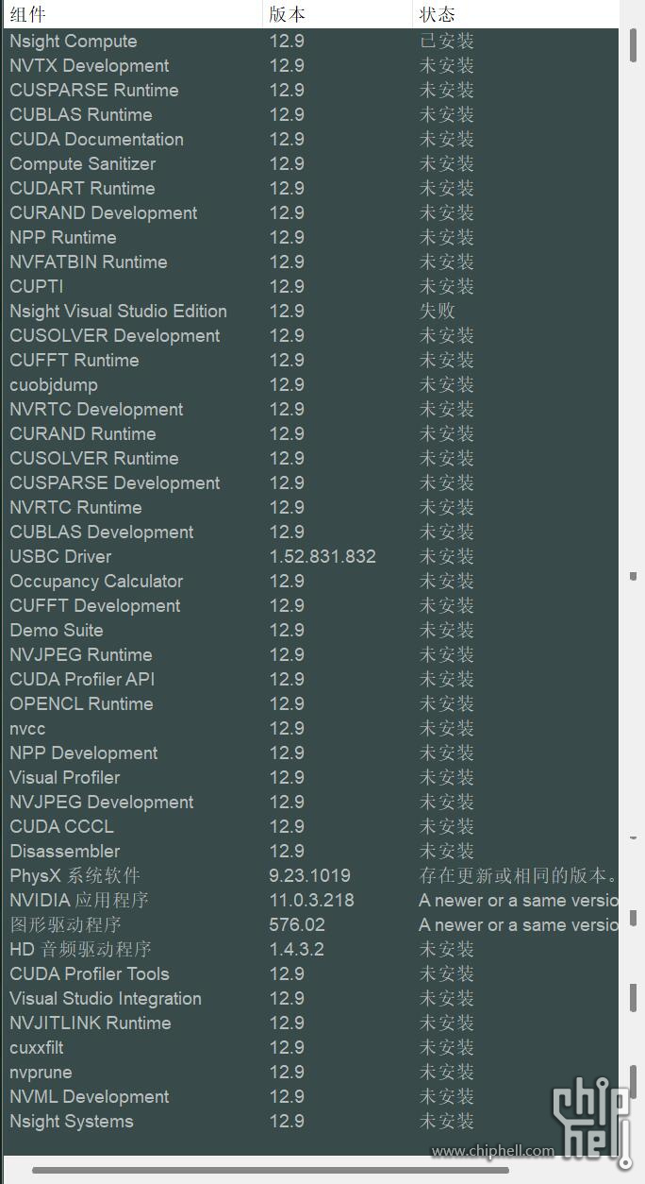Select the PhysX 系统软件 row
The height and width of the screenshot is (1184, 645).
pos(311,876)
